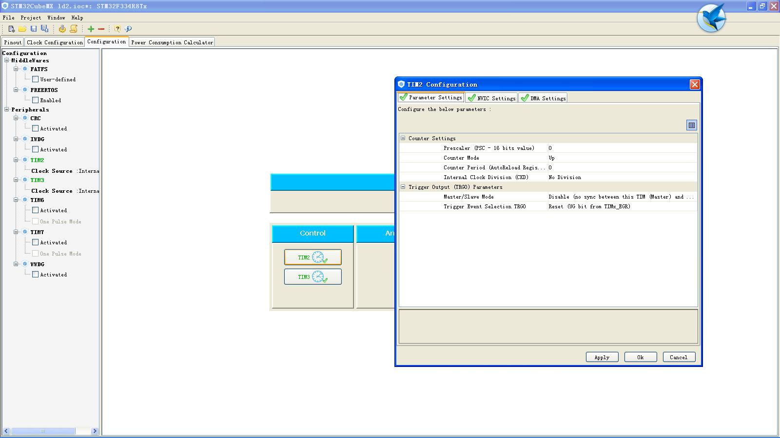Open the File menu
The image size is (780, 438).
(8, 18)
